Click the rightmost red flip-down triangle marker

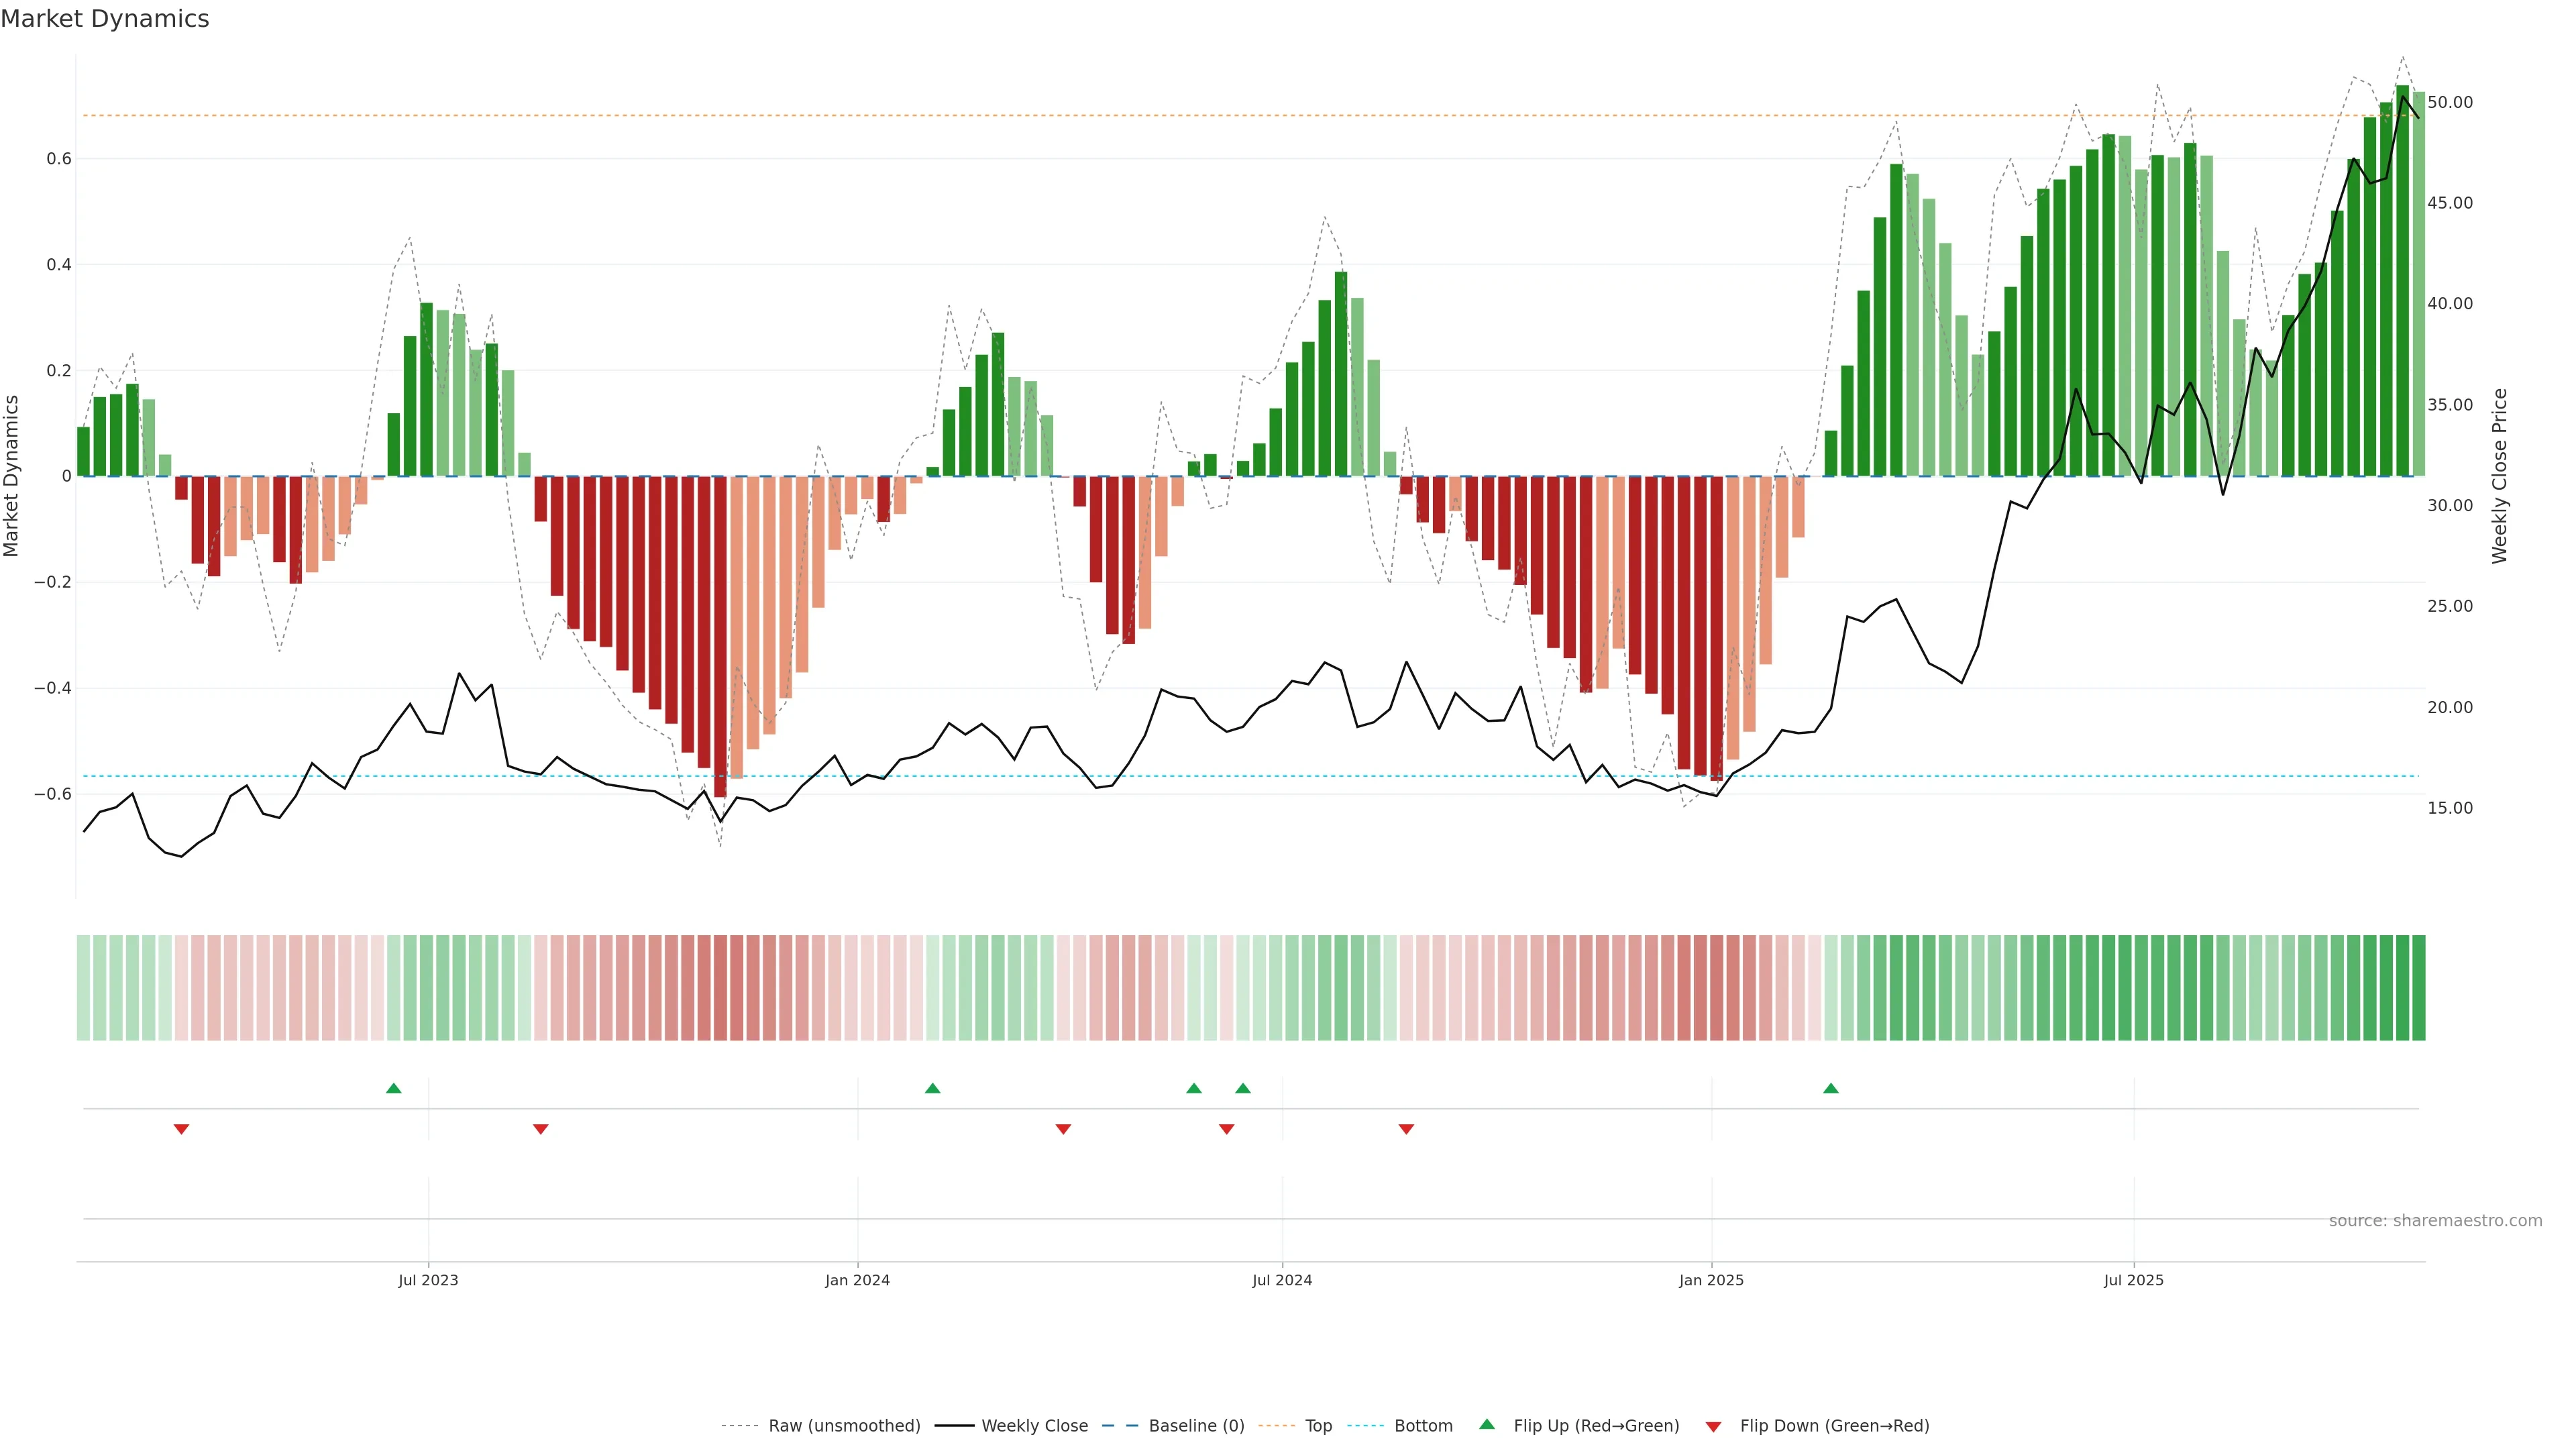tap(1406, 1129)
